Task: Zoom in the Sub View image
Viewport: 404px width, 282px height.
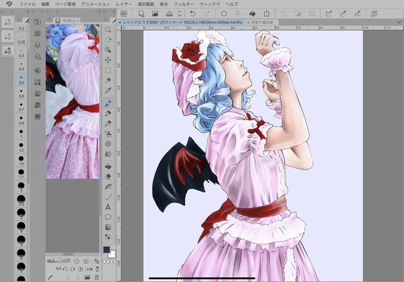Action: 86,261
